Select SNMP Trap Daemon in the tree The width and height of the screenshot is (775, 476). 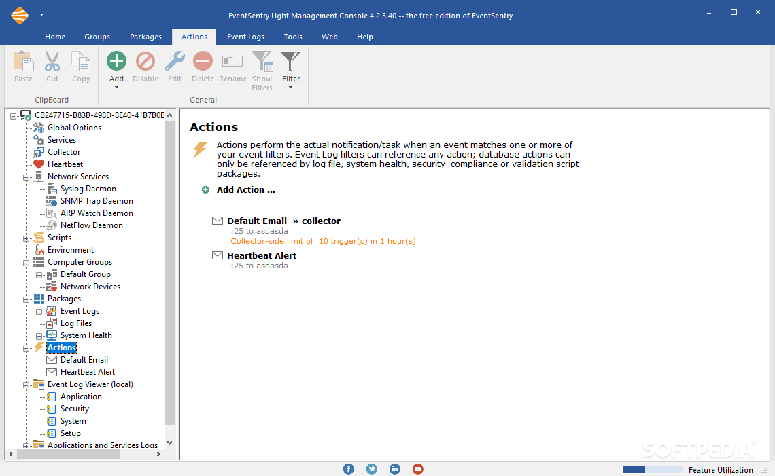[x=97, y=201]
